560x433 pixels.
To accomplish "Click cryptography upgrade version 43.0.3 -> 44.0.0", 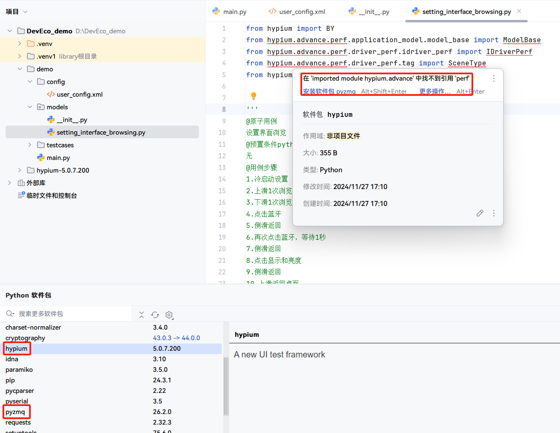I will point(177,338).
